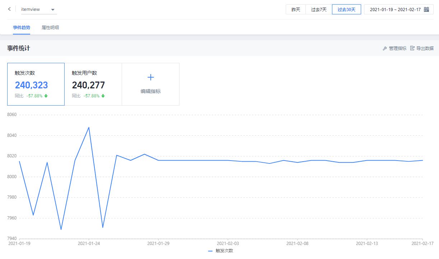Image resolution: width=439 pixels, height=259 pixels.
Task: Open the date range 2021-01-19 ~ 2021-02-17 field
Action: [x=395, y=10]
